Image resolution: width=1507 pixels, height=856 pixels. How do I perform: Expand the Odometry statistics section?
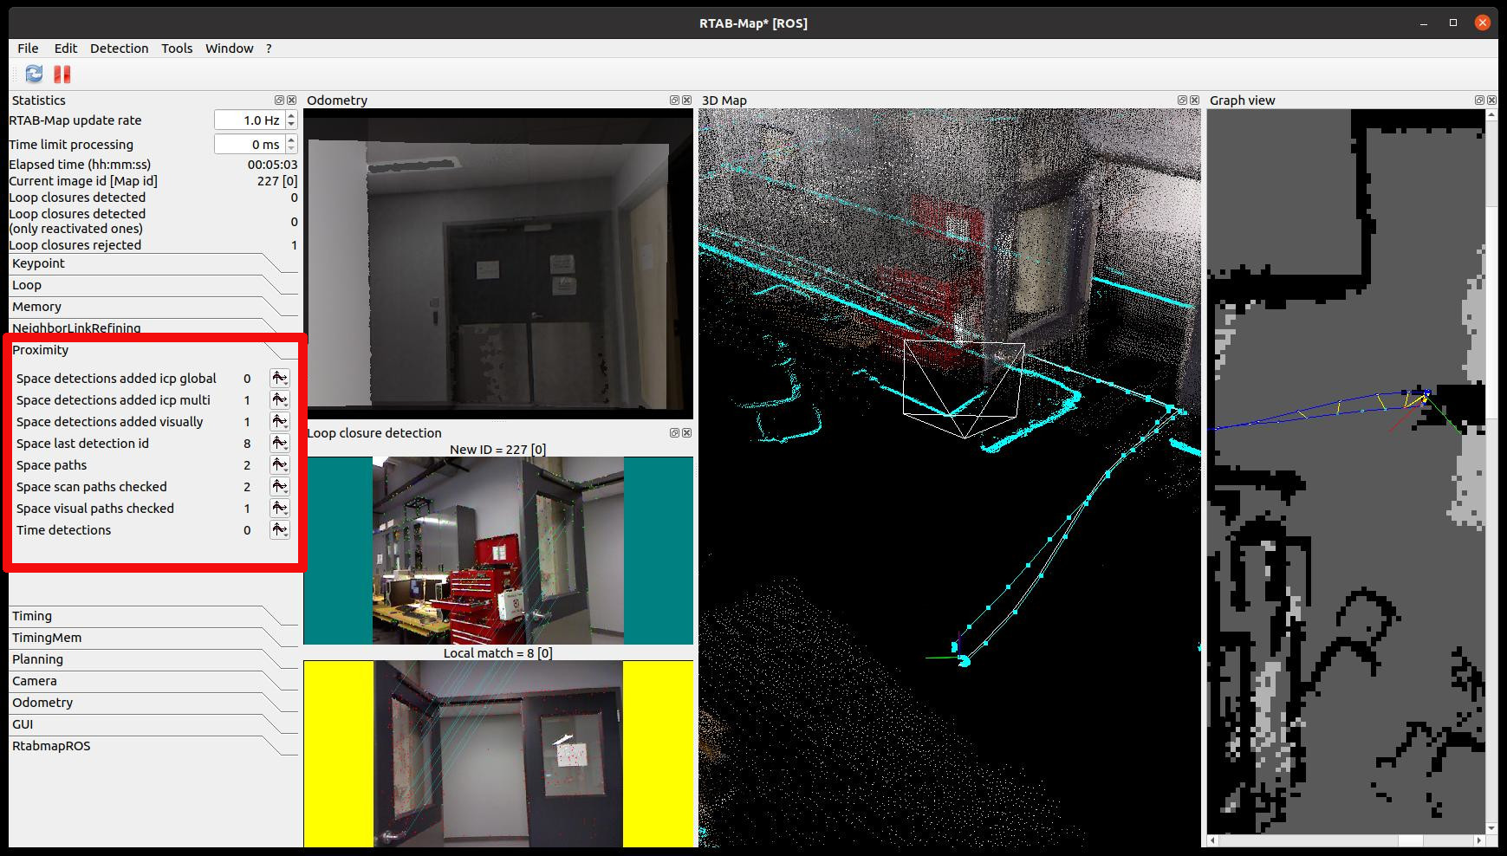(42, 703)
